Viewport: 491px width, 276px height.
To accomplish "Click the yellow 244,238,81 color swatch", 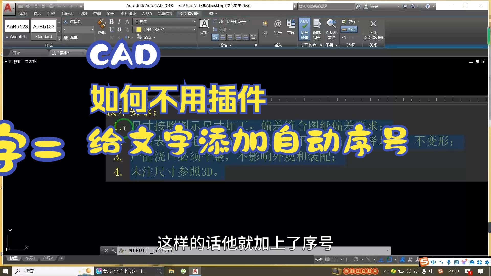I will click(139, 30).
